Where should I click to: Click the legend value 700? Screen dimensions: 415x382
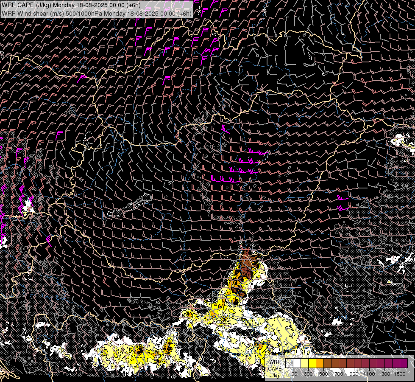339,374
